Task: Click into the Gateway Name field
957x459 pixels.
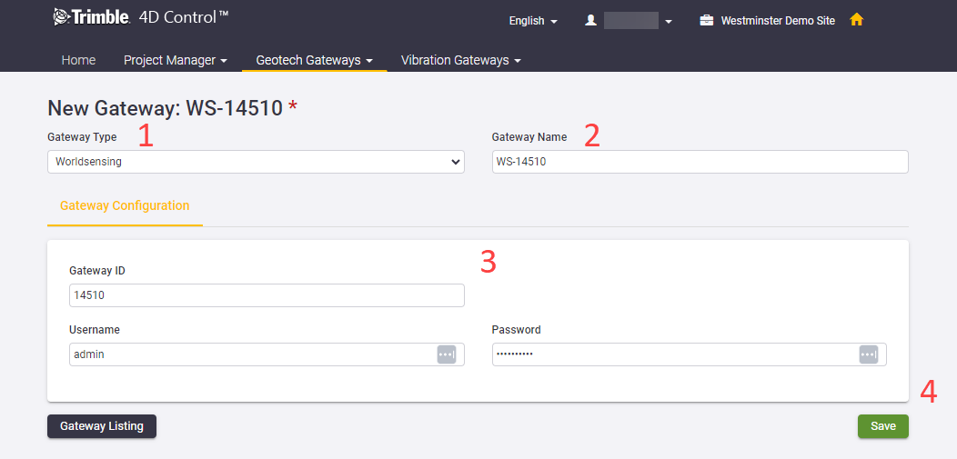Action: (700, 162)
